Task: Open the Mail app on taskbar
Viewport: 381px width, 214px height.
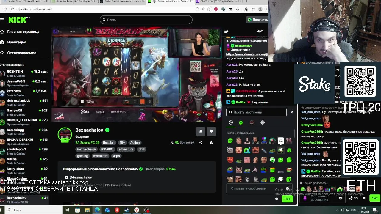Action: pyautogui.click(x=107, y=210)
